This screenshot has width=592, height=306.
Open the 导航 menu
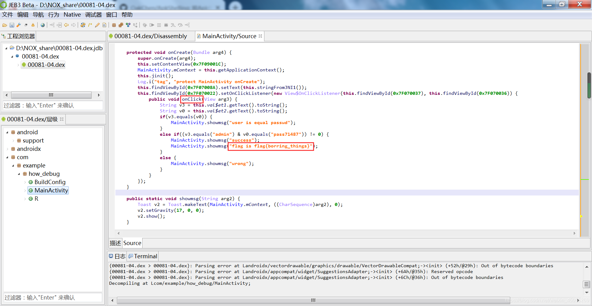tap(38, 15)
